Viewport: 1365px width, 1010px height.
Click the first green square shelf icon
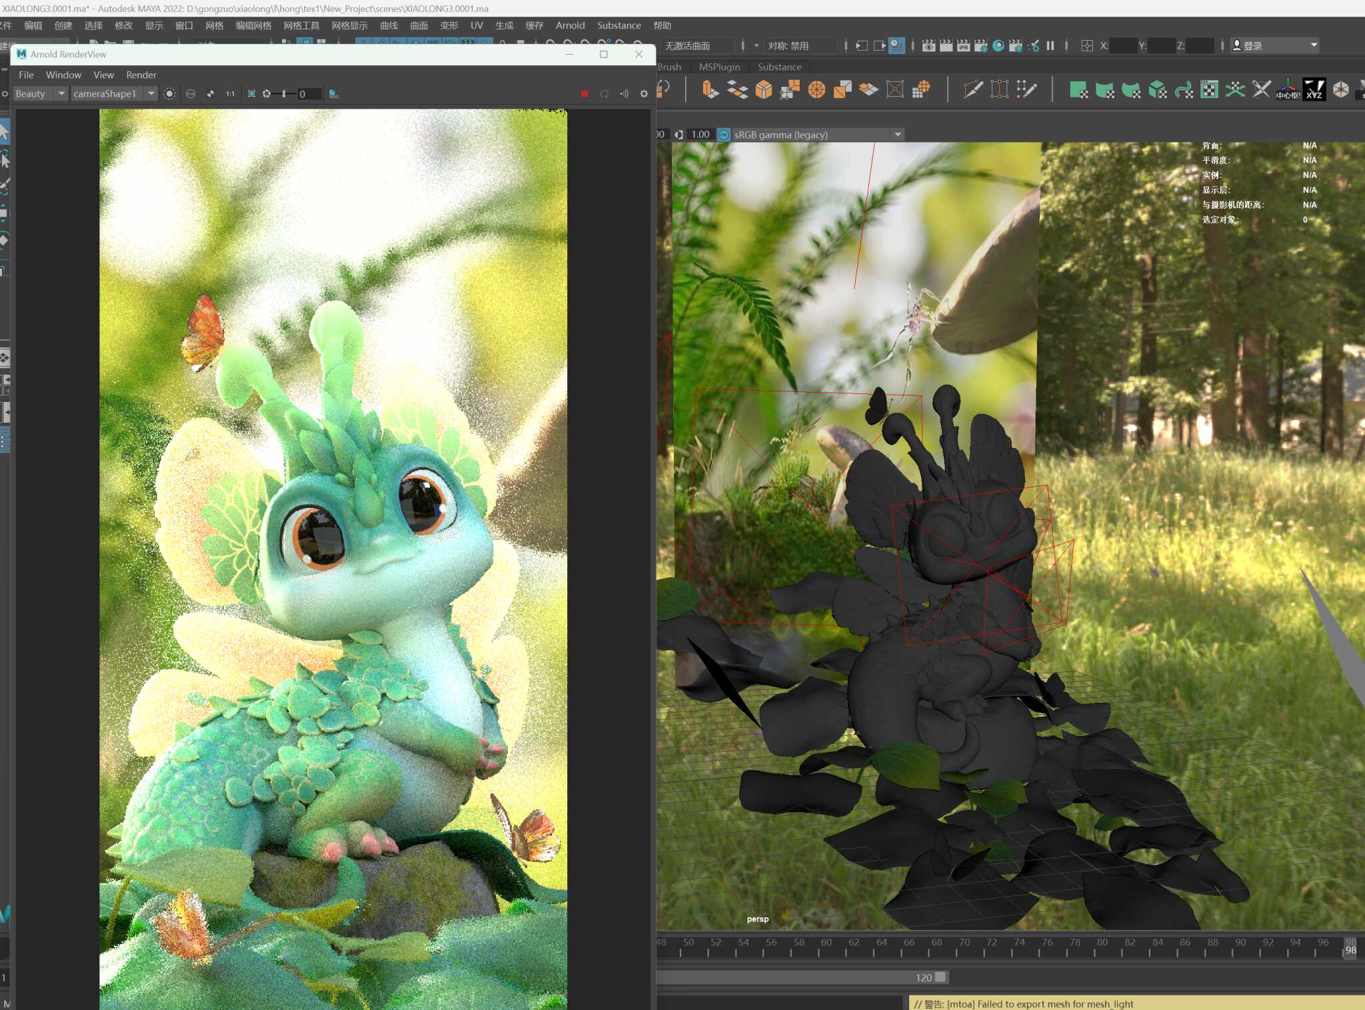coord(1078,89)
